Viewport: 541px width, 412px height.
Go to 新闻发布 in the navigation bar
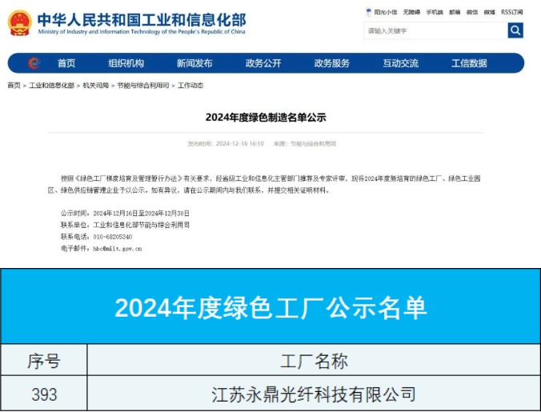pyautogui.click(x=194, y=63)
